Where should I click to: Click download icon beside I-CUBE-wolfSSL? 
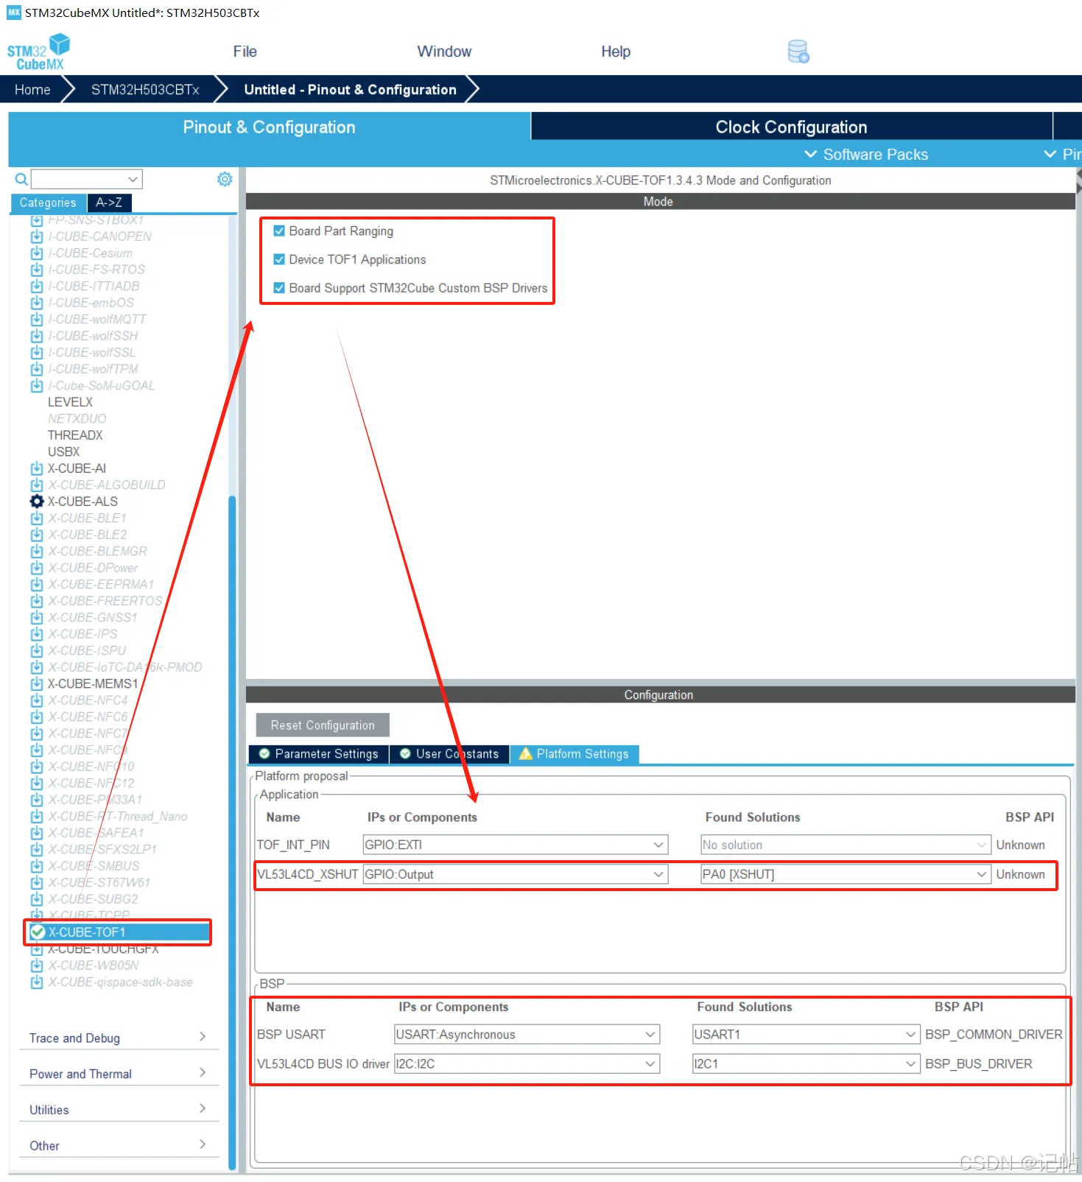37,353
